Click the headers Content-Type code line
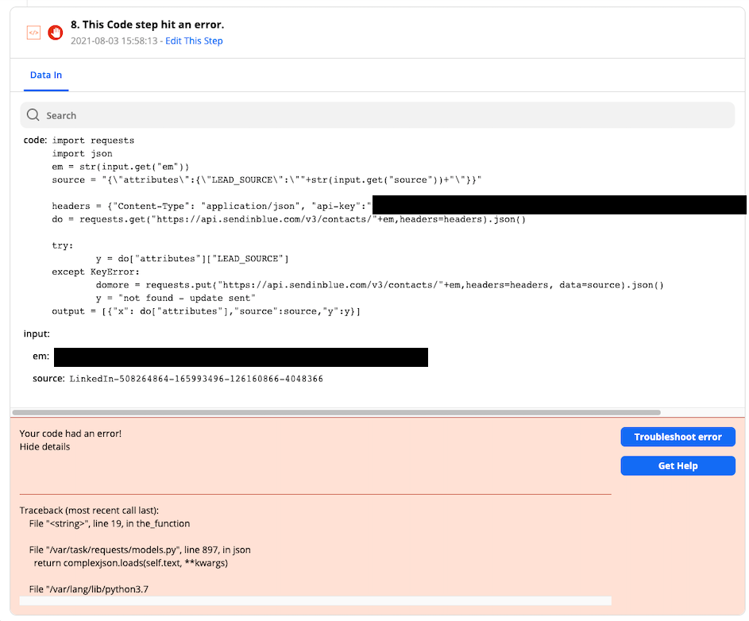The image size is (749, 621). (x=211, y=206)
